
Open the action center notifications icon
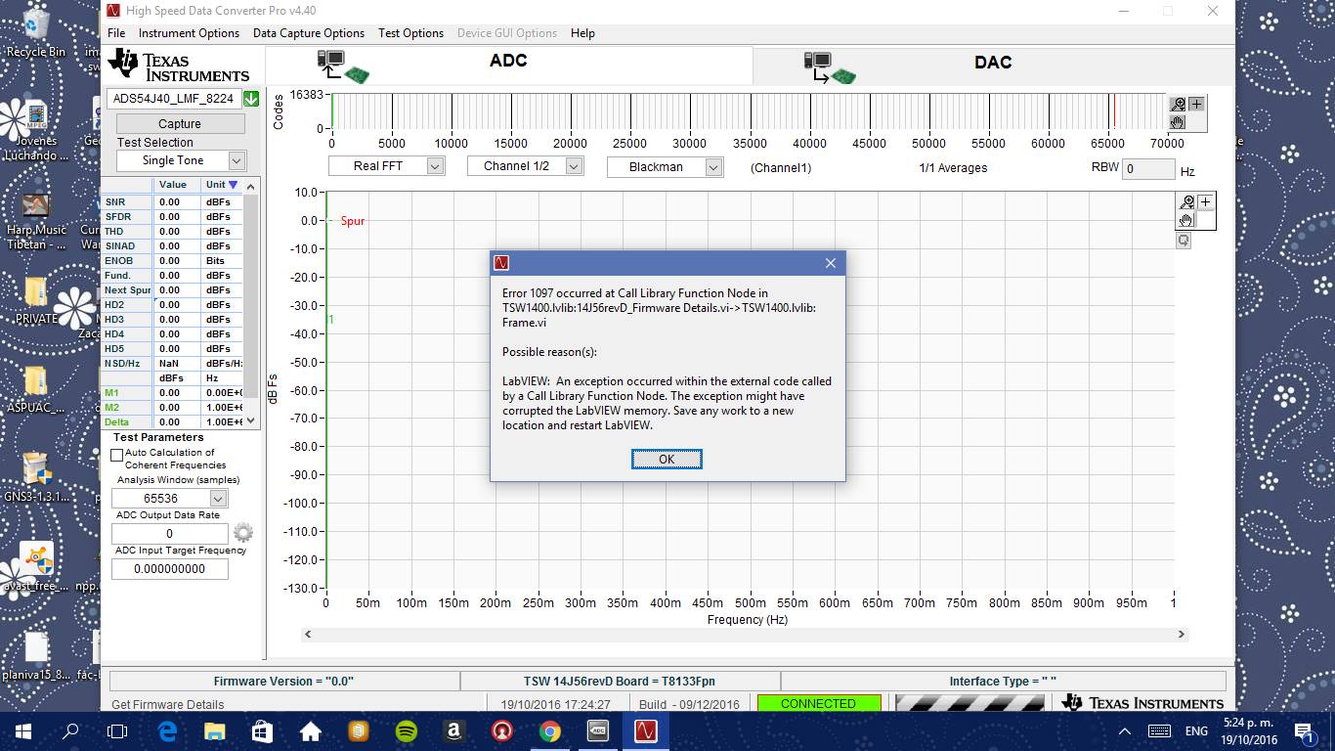pos(1305,730)
